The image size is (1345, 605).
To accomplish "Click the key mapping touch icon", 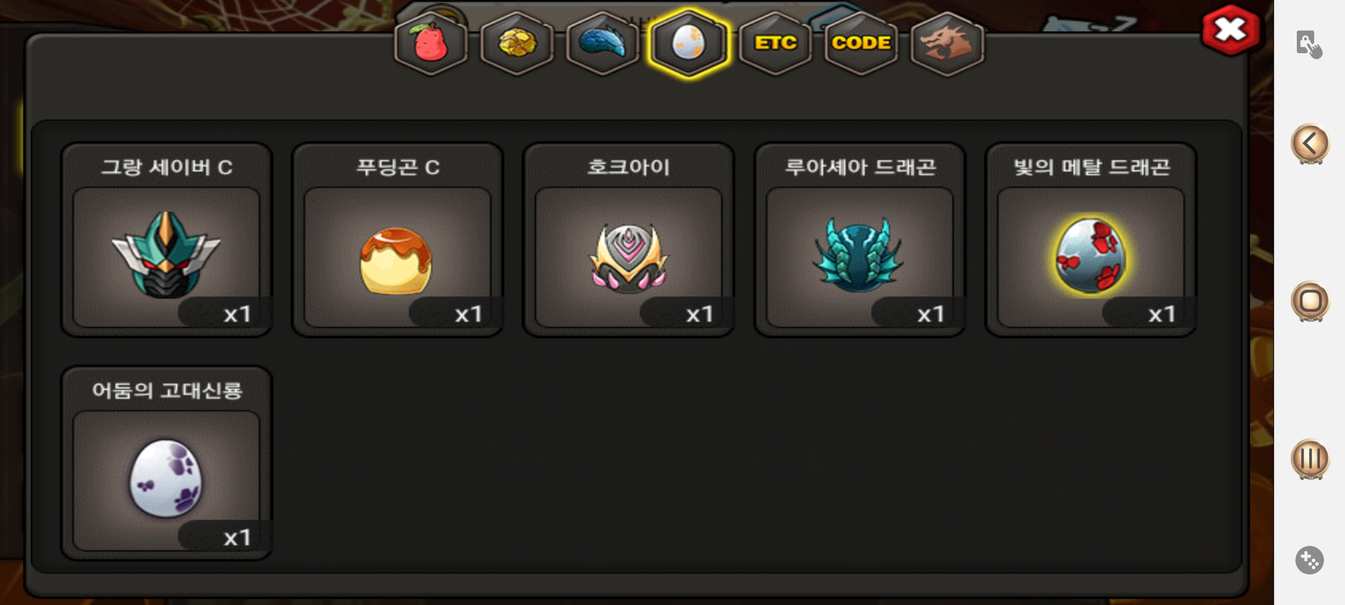I will (1309, 44).
